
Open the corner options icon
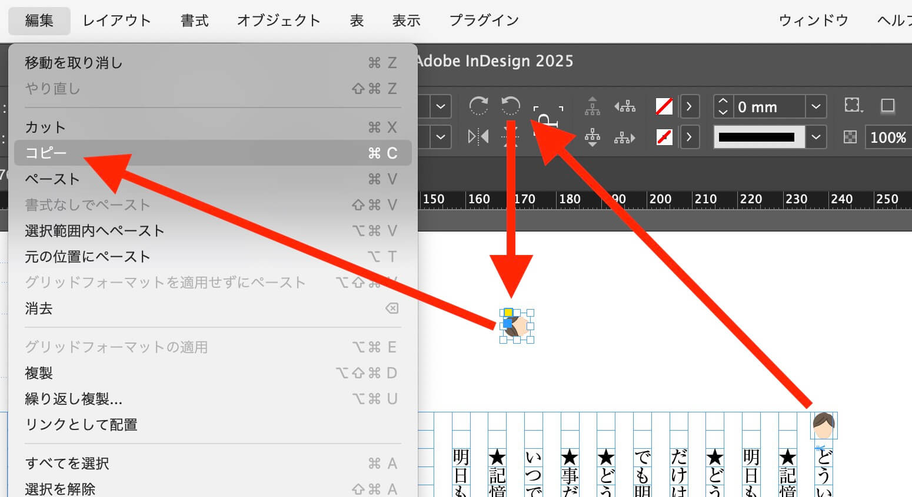click(x=853, y=106)
